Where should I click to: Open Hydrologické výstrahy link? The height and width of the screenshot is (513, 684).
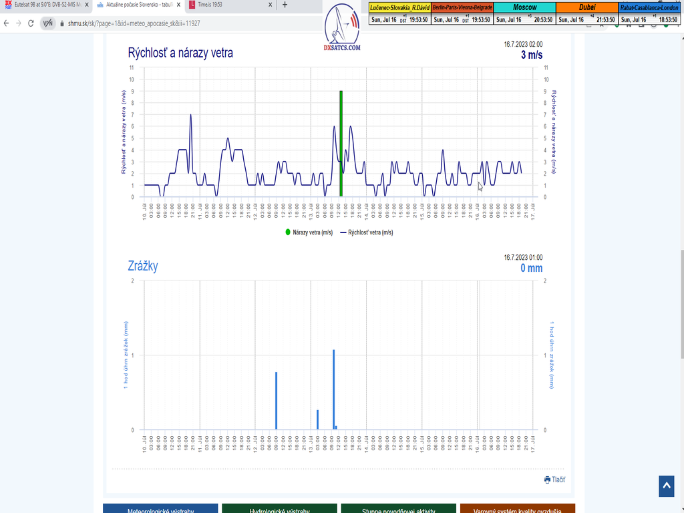tap(279, 509)
